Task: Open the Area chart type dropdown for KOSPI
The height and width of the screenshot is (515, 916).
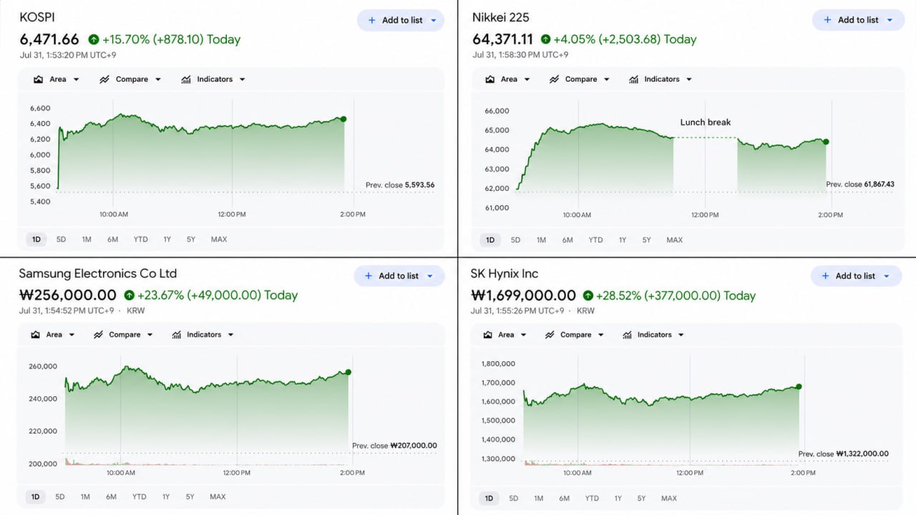Action: click(57, 79)
